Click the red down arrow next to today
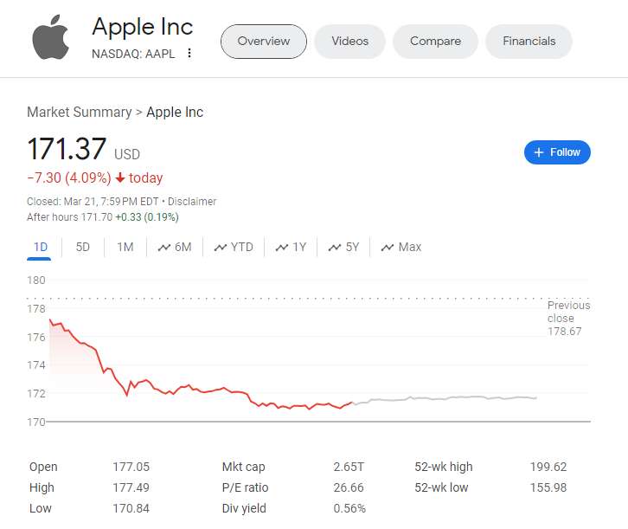The width and height of the screenshot is (628, 529). click(x=119, y=178)
